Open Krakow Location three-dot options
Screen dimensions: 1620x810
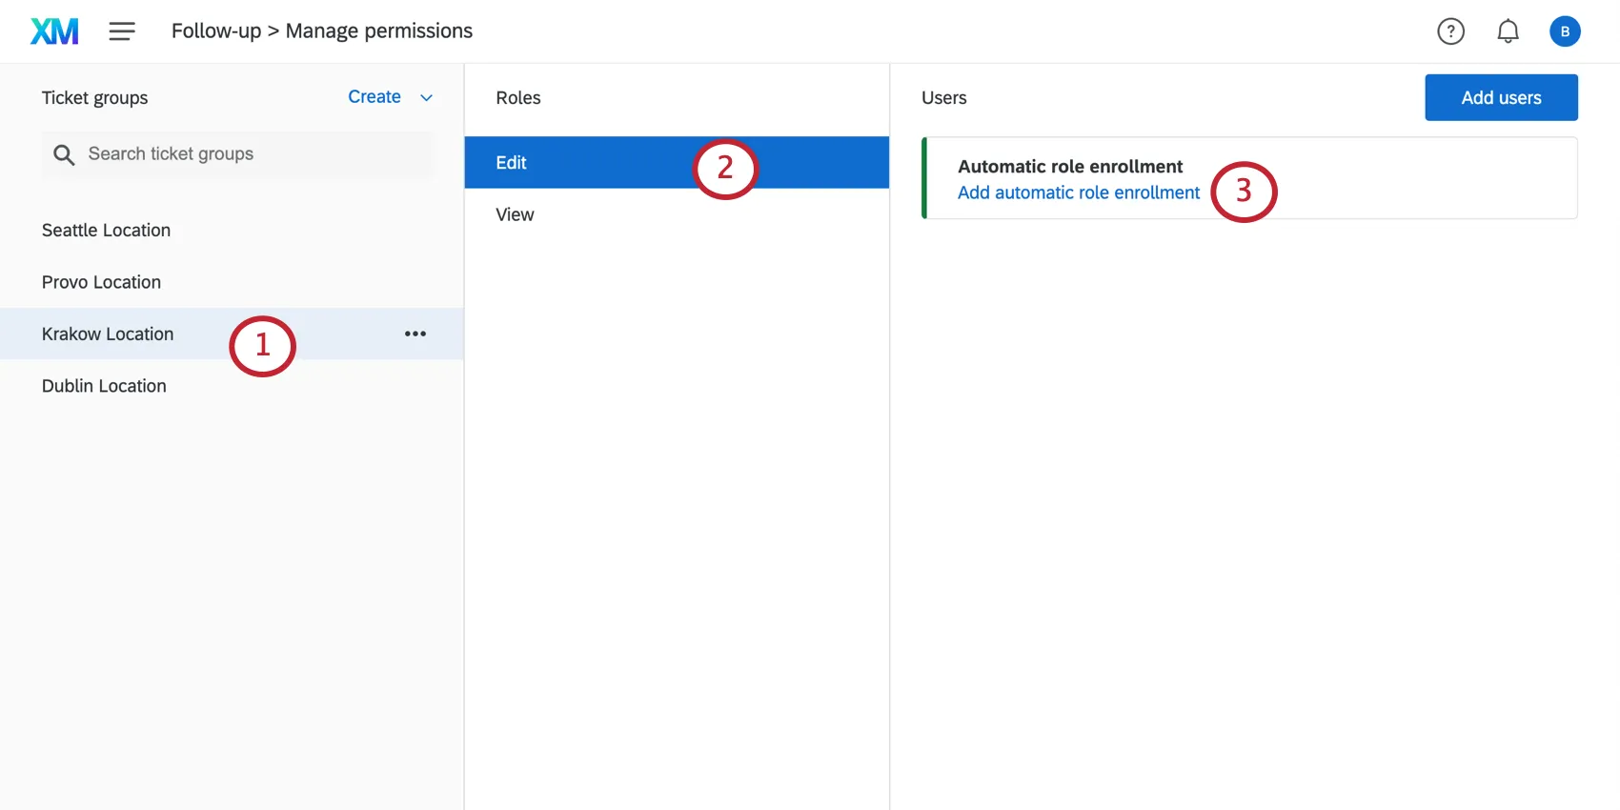pos(415,334)
